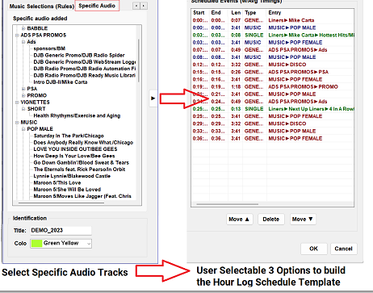The image size is (373, 293).
Task: Collapse the VIGNETTES tree node
Action: pos(17,103)
